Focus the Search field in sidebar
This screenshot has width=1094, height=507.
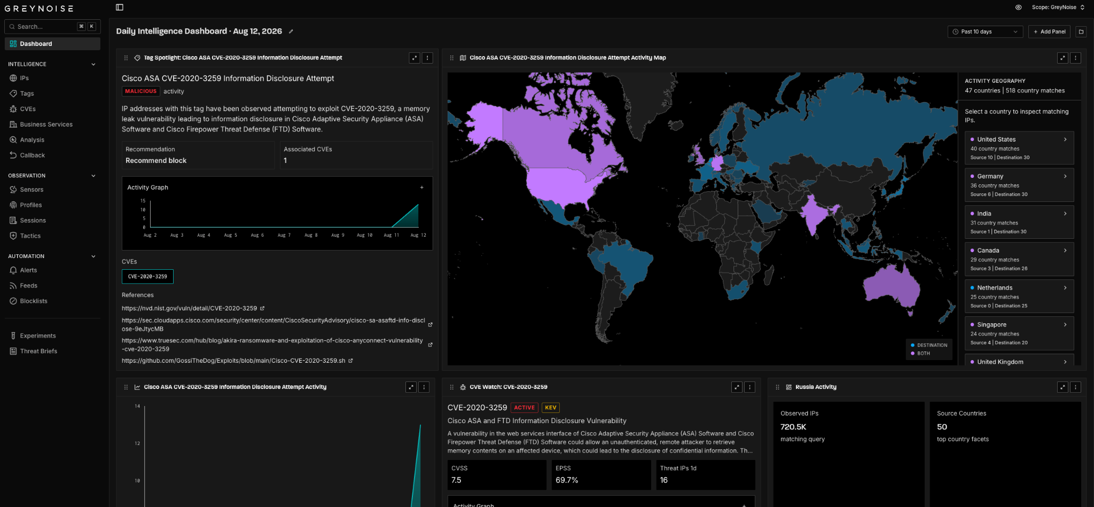click(52, 26)
